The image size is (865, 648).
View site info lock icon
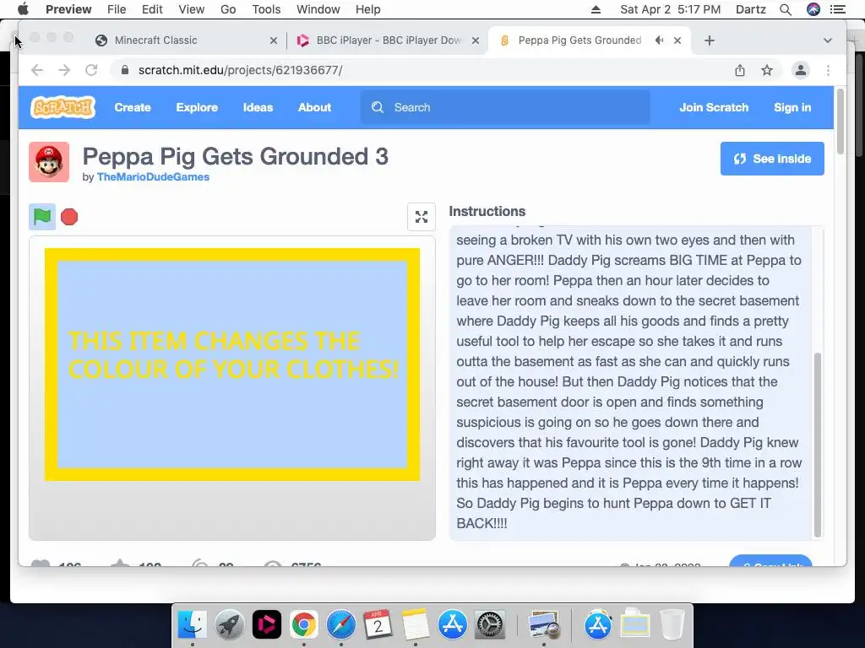(125, 70)
